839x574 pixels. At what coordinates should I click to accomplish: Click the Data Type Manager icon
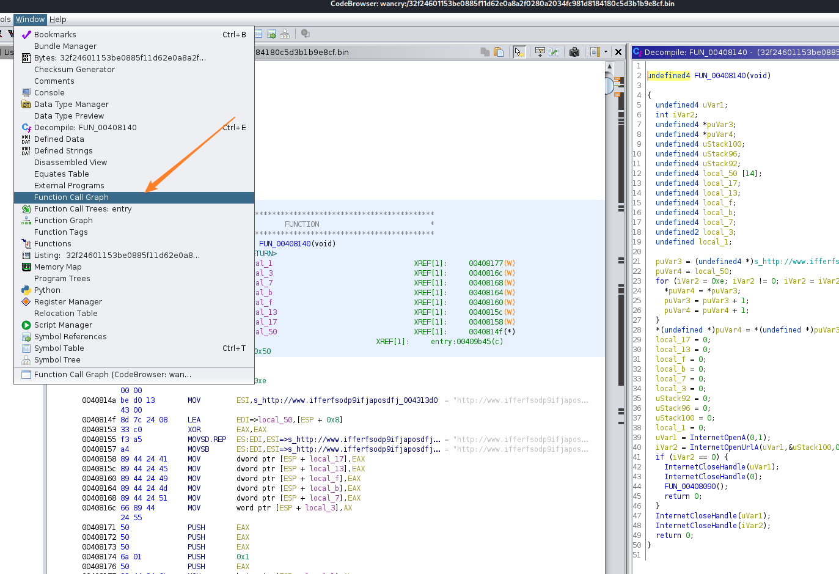26,105
